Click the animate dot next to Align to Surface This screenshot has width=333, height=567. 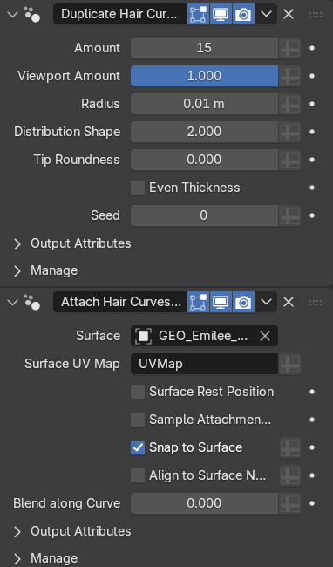click(x=312, y=475)
